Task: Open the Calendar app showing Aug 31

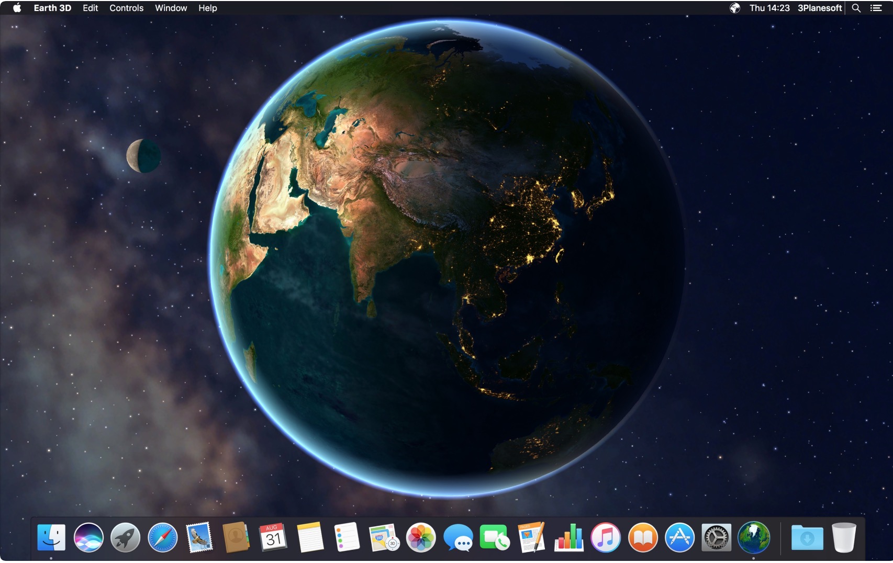Action: (273, 537)
